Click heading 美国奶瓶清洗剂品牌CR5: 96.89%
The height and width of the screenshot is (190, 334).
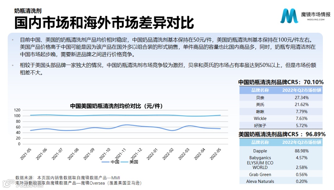pos(282,134)
